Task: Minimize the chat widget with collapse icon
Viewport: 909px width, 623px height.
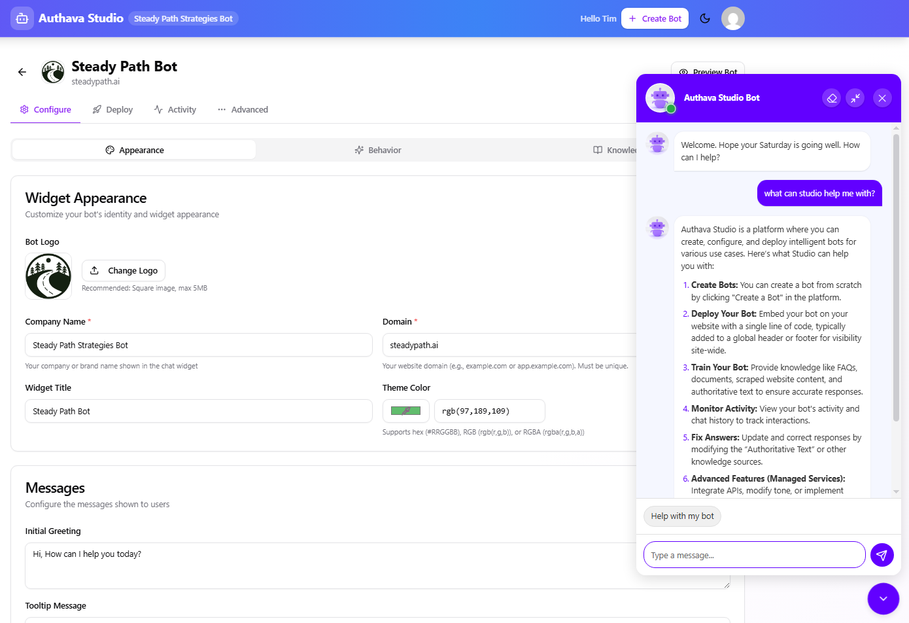Action: click(855, 98)
